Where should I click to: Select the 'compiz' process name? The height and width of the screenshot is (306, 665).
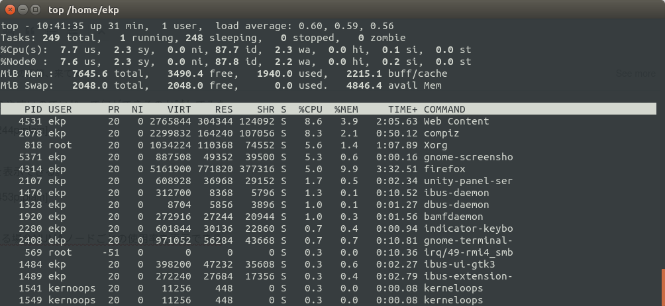click(442, 133)
